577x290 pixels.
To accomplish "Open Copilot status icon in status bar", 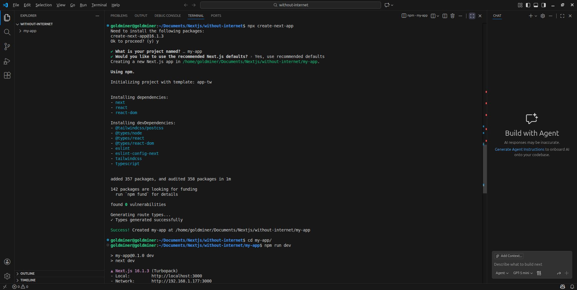I will [563, 287].
